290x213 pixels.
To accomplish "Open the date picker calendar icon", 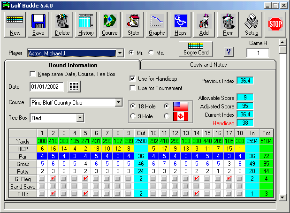I will click(x=74, y=86).
